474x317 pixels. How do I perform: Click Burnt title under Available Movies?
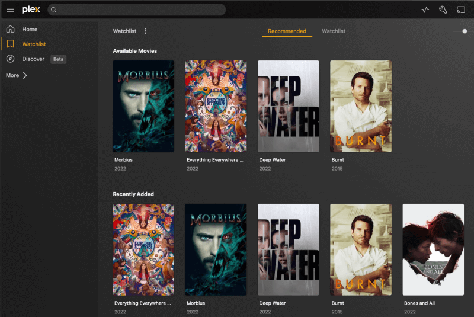coord(338,160)
